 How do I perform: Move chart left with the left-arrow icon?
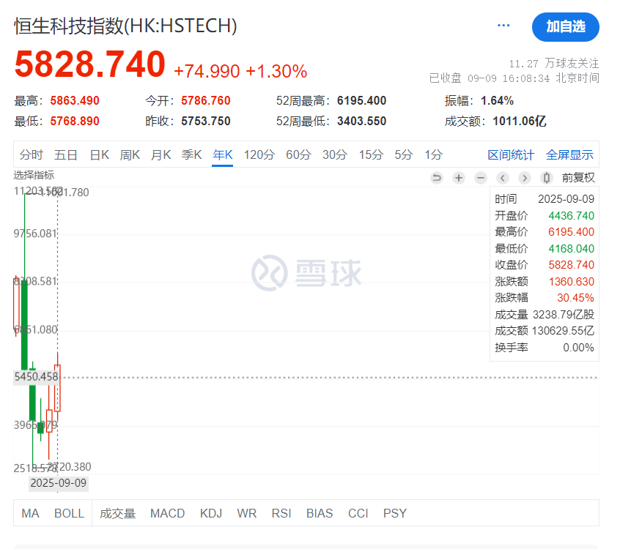pyautogui.click(x=503, y=178)
